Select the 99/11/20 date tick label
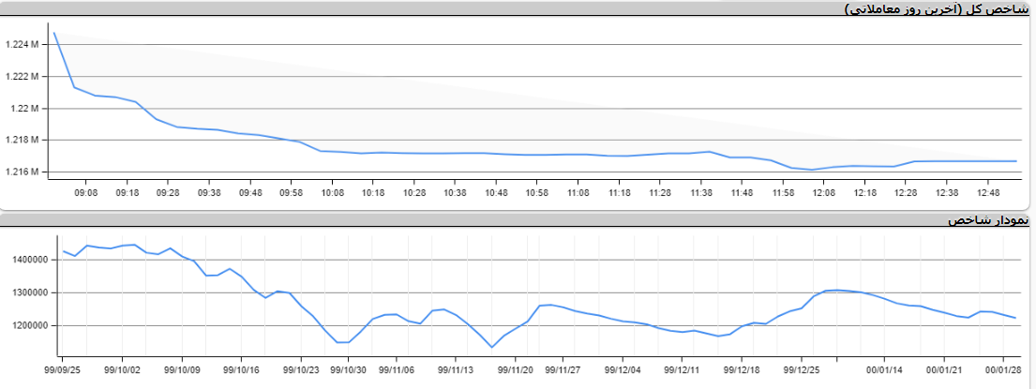The width and height of the screenshot is (1036, 389). 516,369
